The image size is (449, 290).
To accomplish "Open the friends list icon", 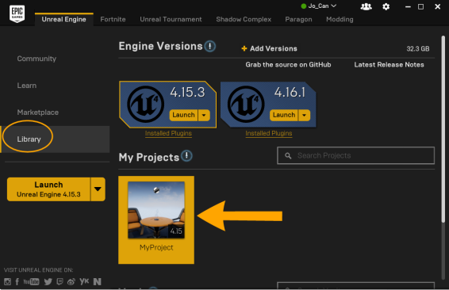I will (366, 6).
